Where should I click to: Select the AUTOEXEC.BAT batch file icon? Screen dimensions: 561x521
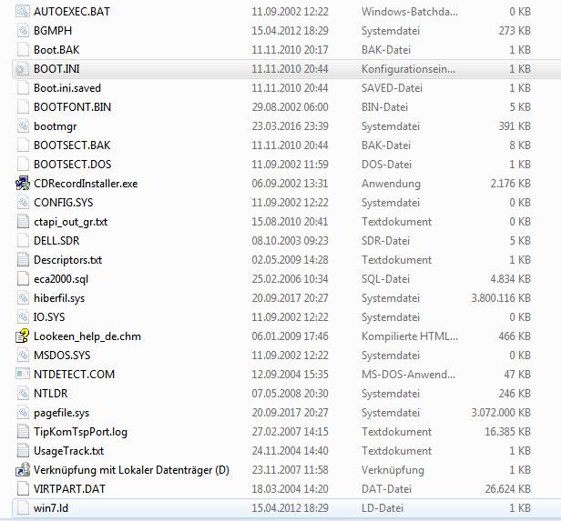click(23, 12)
